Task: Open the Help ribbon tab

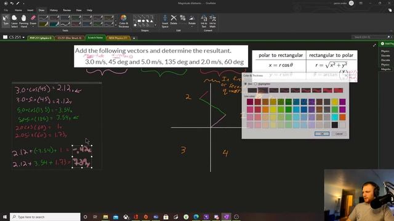Action: click(x=89, y=10)
